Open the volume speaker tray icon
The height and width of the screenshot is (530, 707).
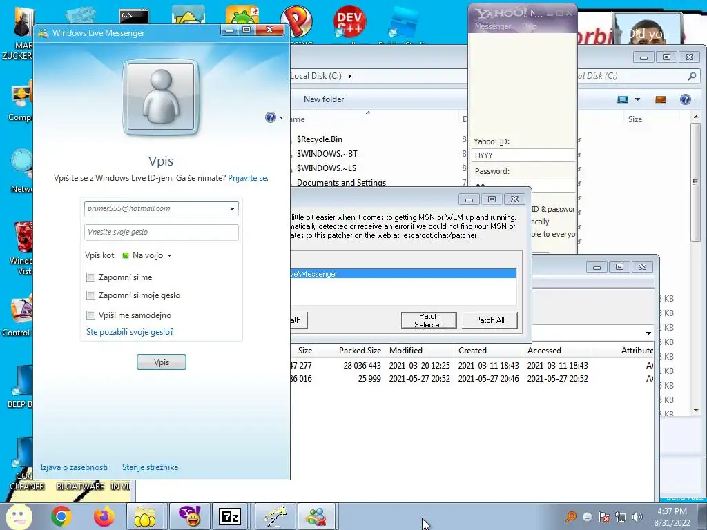pyautogui.click(x=637, y=516)
